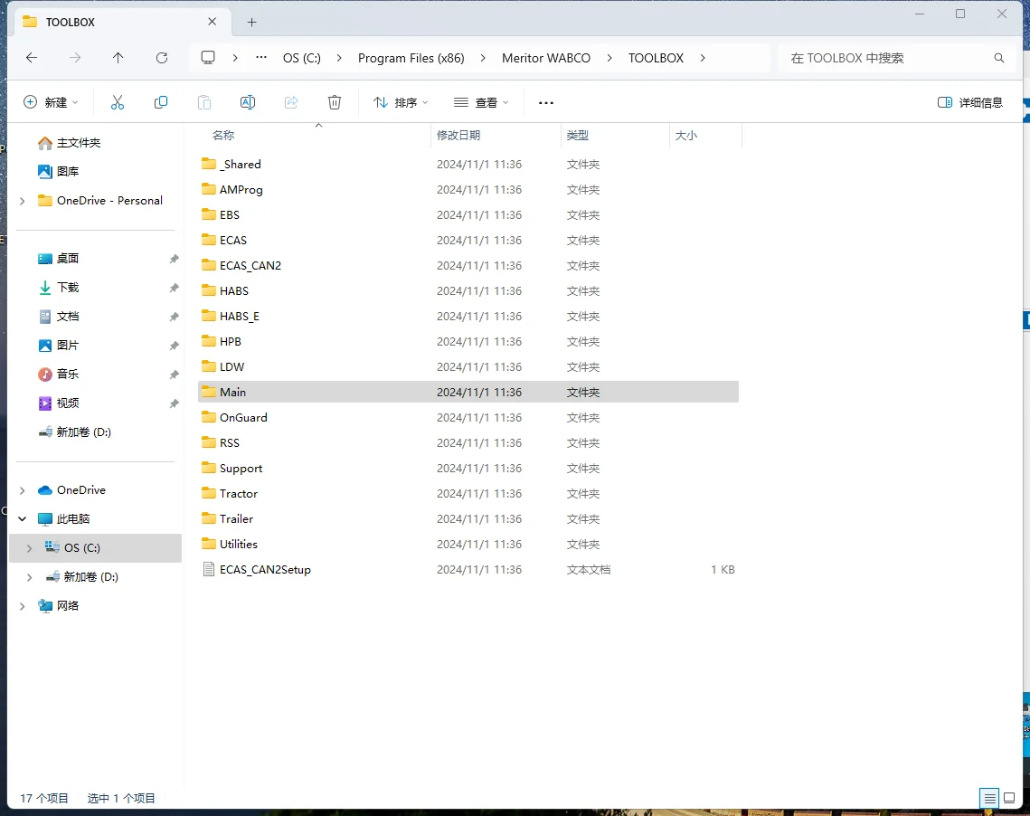This screenshot has width=1030, height=816.
Task: Open the See more ellipsis menu
Action: 545,102
